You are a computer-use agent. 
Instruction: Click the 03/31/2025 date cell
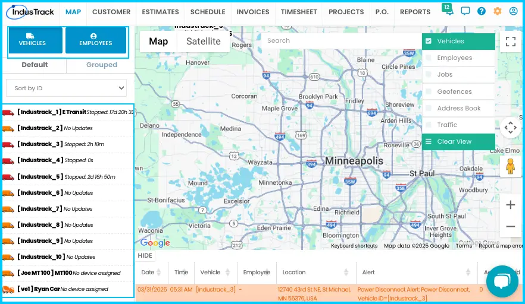coord(152,290)
